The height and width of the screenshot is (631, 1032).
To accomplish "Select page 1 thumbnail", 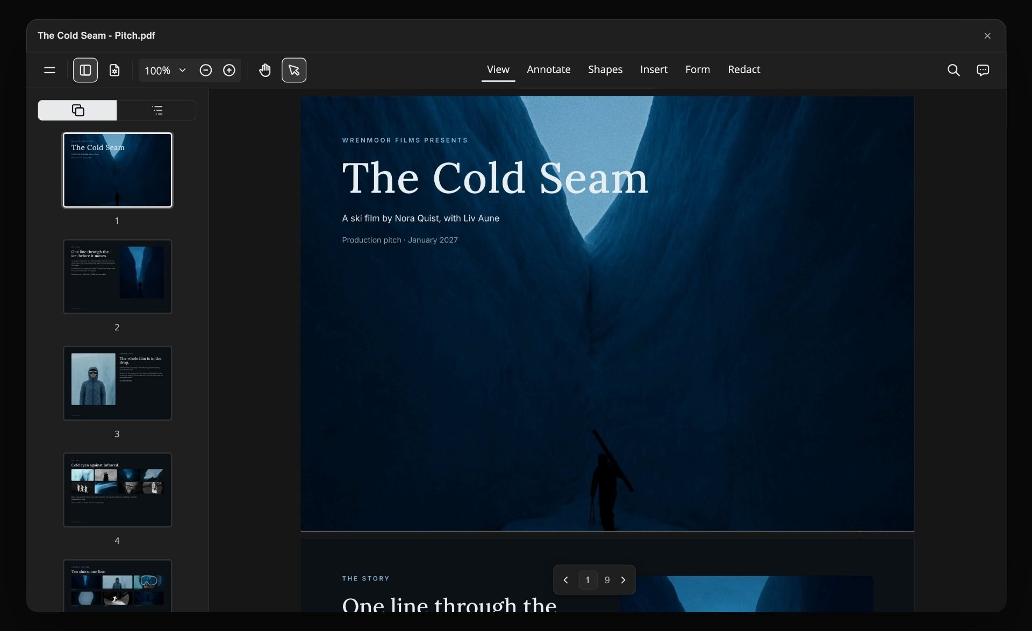I will [x=117, y=170].
